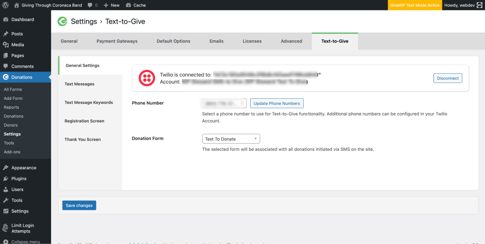The height and width of the screenshot is (244, 485).
Task: Click the WordPress logo icon
Action: pyautogui.click(x=5, y=5)
